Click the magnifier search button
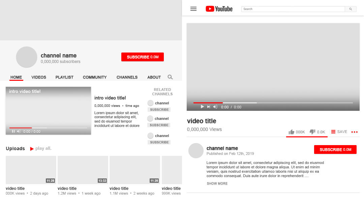The height and width of the screenshot is (202, 364). coord(351,9)
